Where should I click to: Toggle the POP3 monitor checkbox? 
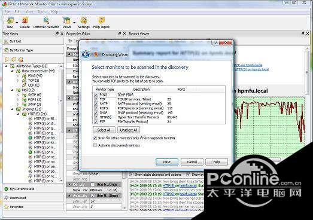96,108
